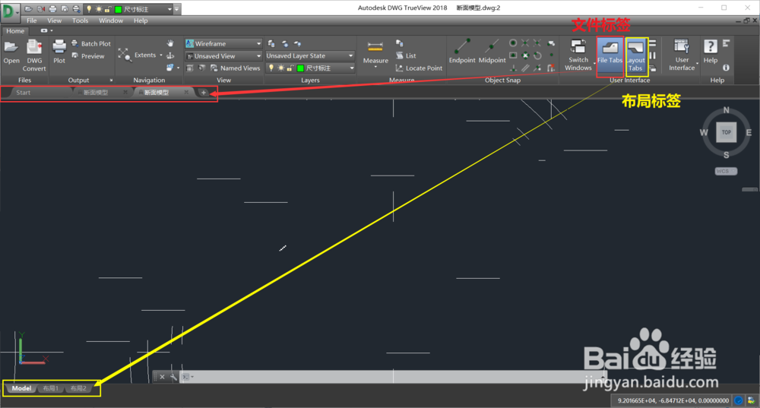Toggle ribbon layer freeze sun icon
This screenshot has height=408, width=760.
280,68
